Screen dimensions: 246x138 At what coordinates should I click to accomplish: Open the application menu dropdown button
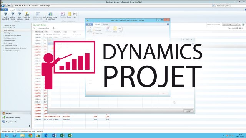click(x=4, y=10)
